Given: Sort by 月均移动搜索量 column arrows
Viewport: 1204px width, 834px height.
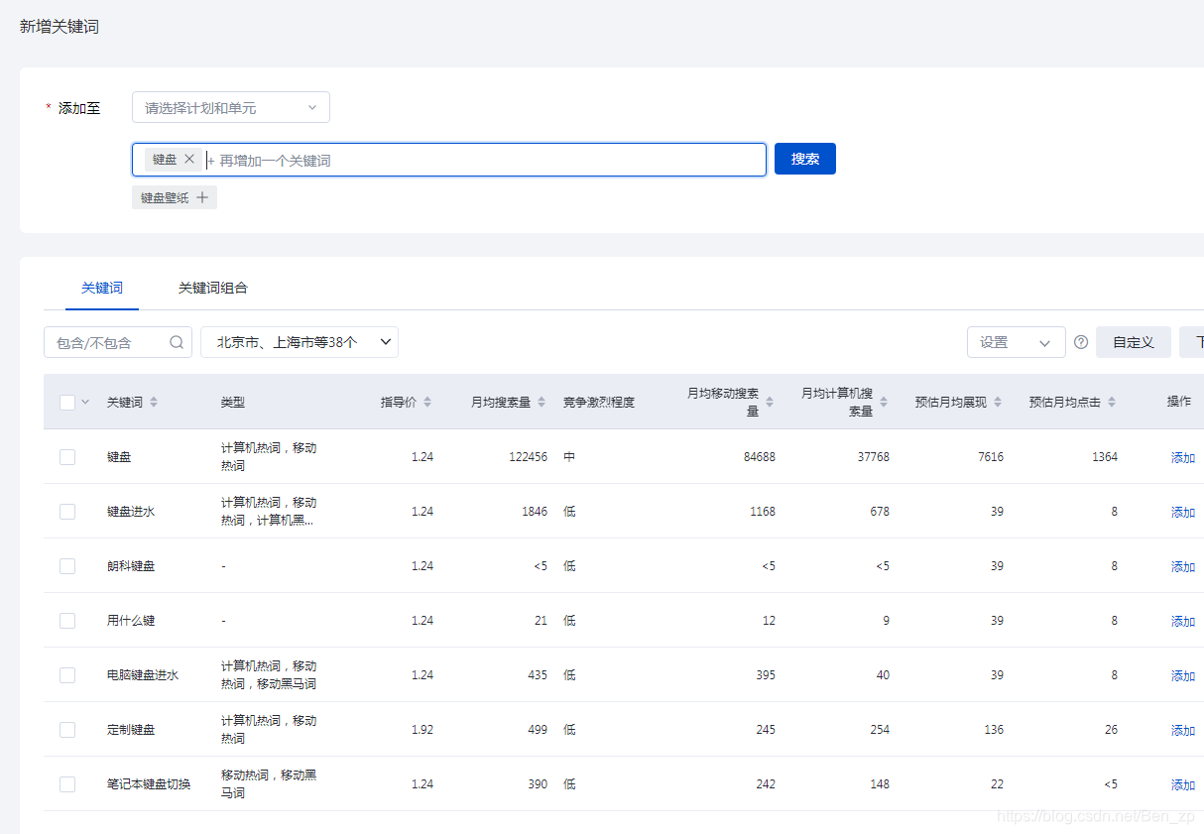Looking at the screenshot, I should 770,402.
